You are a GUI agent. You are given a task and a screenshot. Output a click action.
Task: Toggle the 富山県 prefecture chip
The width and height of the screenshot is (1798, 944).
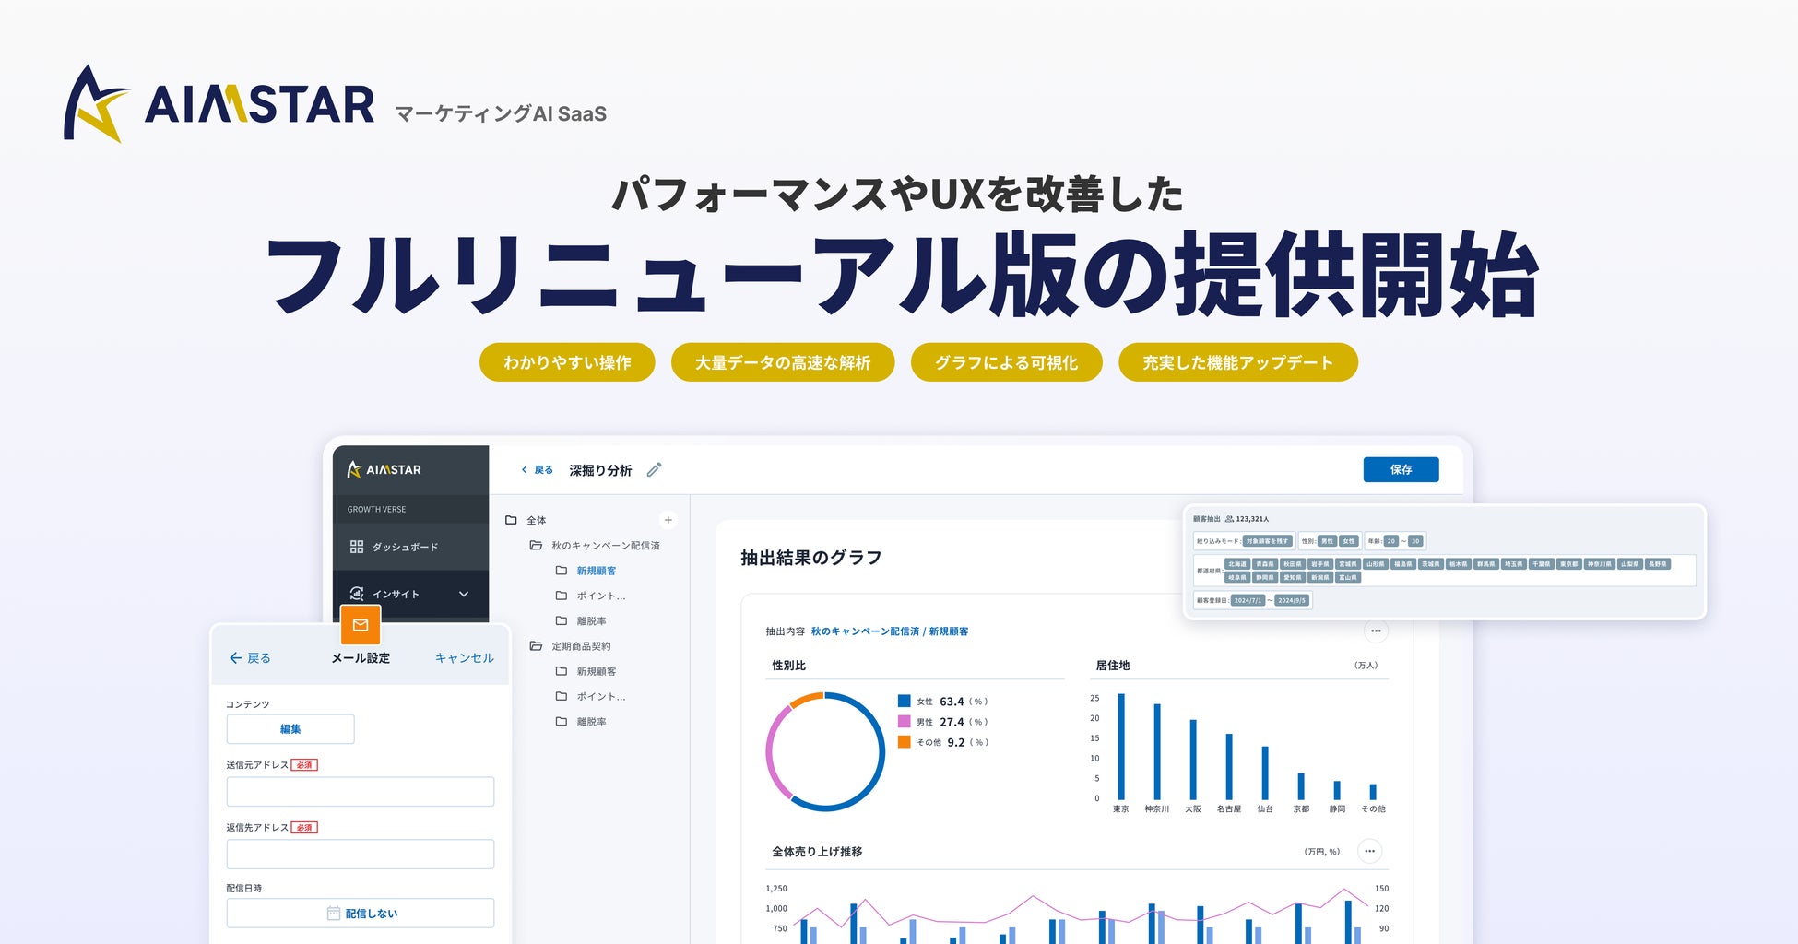point(1348,578)
